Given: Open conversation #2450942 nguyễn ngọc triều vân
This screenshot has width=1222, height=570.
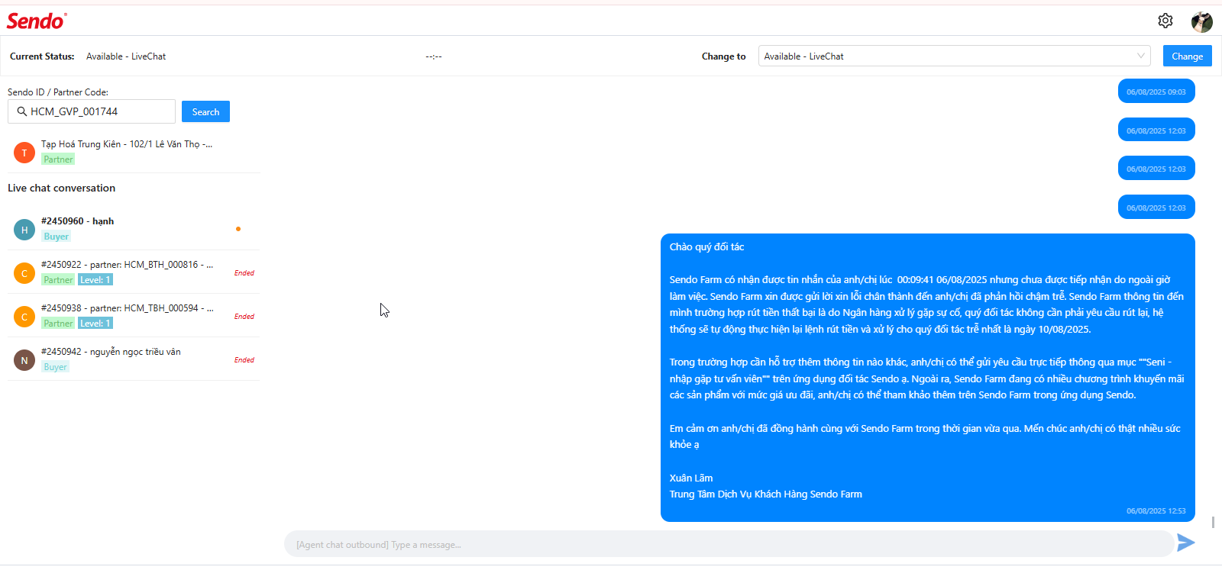Looking at the screenshot, I should click(134, 359).
